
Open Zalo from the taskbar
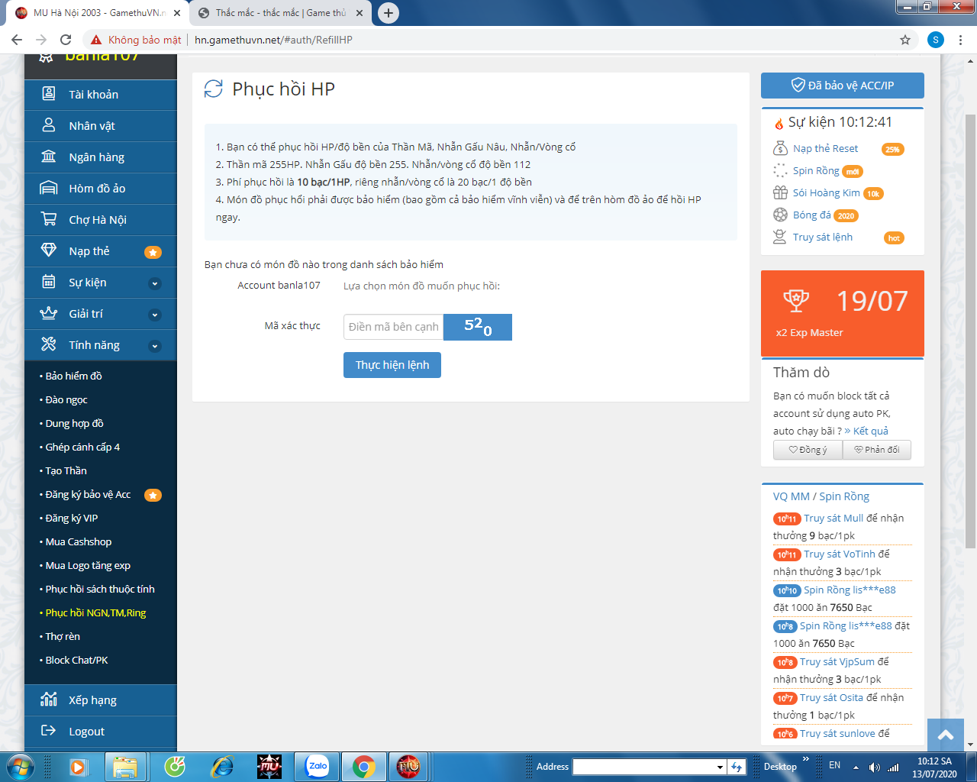click(x=317, y=766)
